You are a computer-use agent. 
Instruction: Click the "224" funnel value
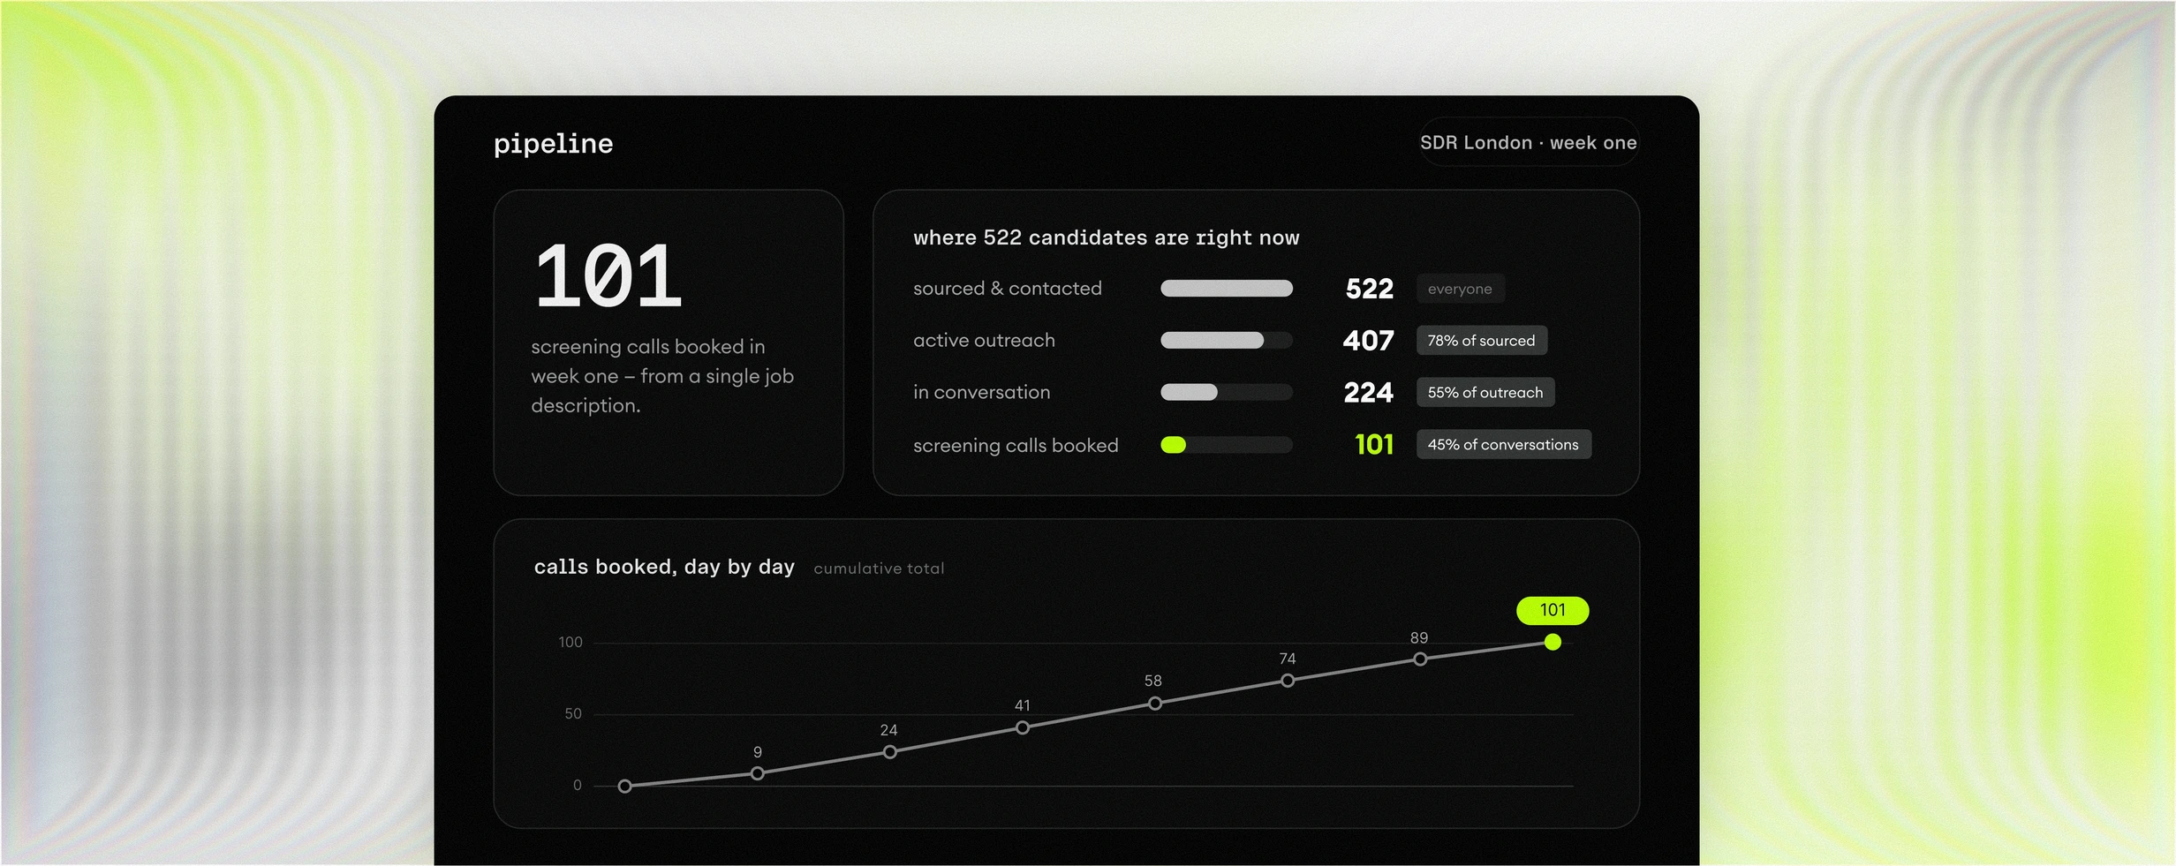click(x=1368, y=392)
